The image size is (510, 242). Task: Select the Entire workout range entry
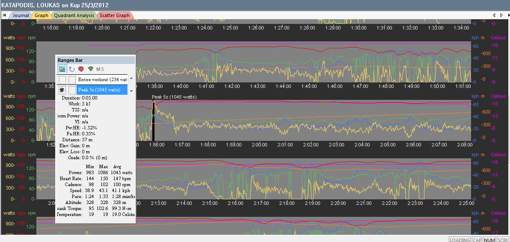(x=102, y=79)
